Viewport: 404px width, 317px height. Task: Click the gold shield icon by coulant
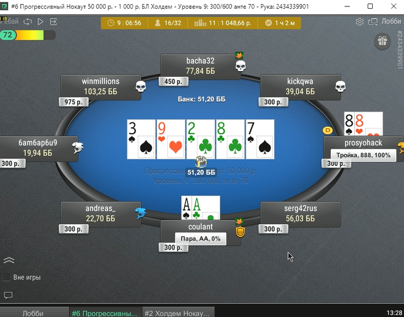[x=240, y=232]
